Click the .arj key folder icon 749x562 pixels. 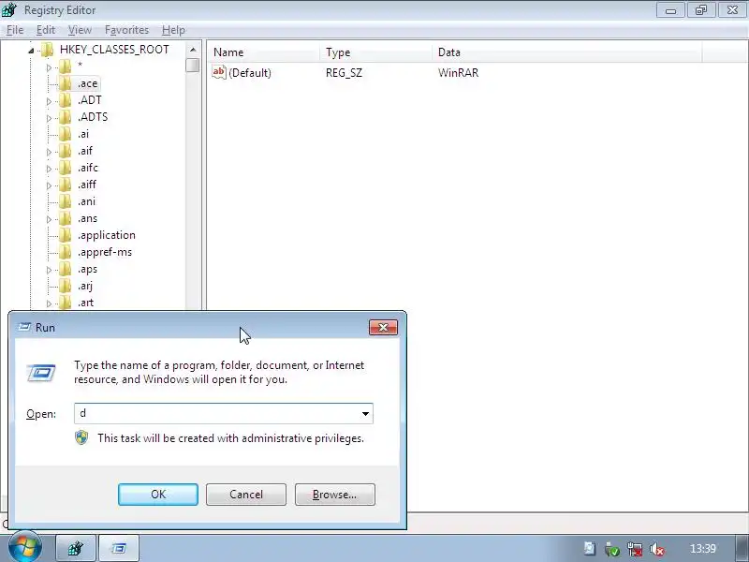(x=65, y=286)
